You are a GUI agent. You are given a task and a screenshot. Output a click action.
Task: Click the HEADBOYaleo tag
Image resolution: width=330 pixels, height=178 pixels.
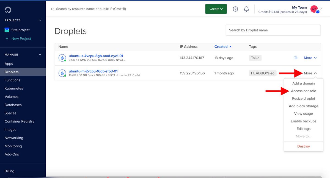(263, 73)
